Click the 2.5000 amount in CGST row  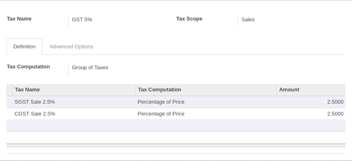(335, 114)
